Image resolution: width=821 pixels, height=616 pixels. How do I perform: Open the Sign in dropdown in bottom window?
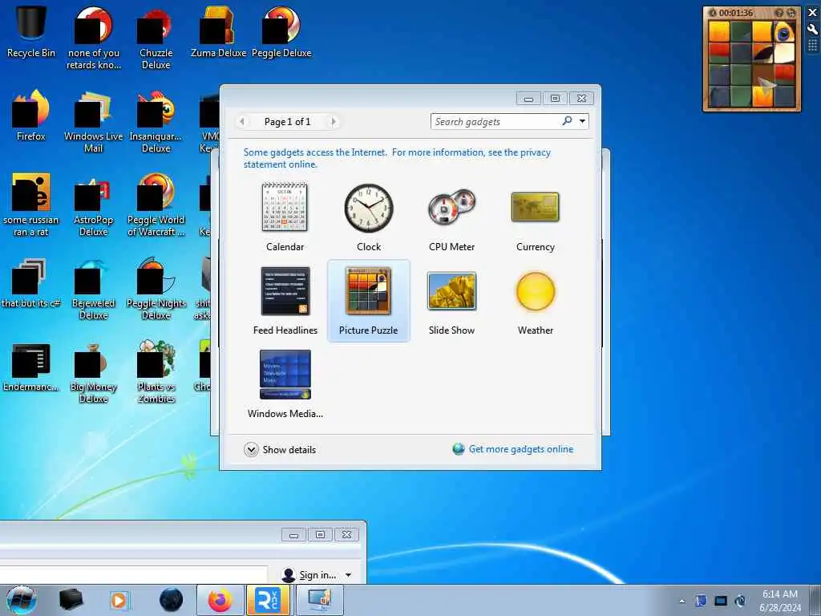coord(317,574)
